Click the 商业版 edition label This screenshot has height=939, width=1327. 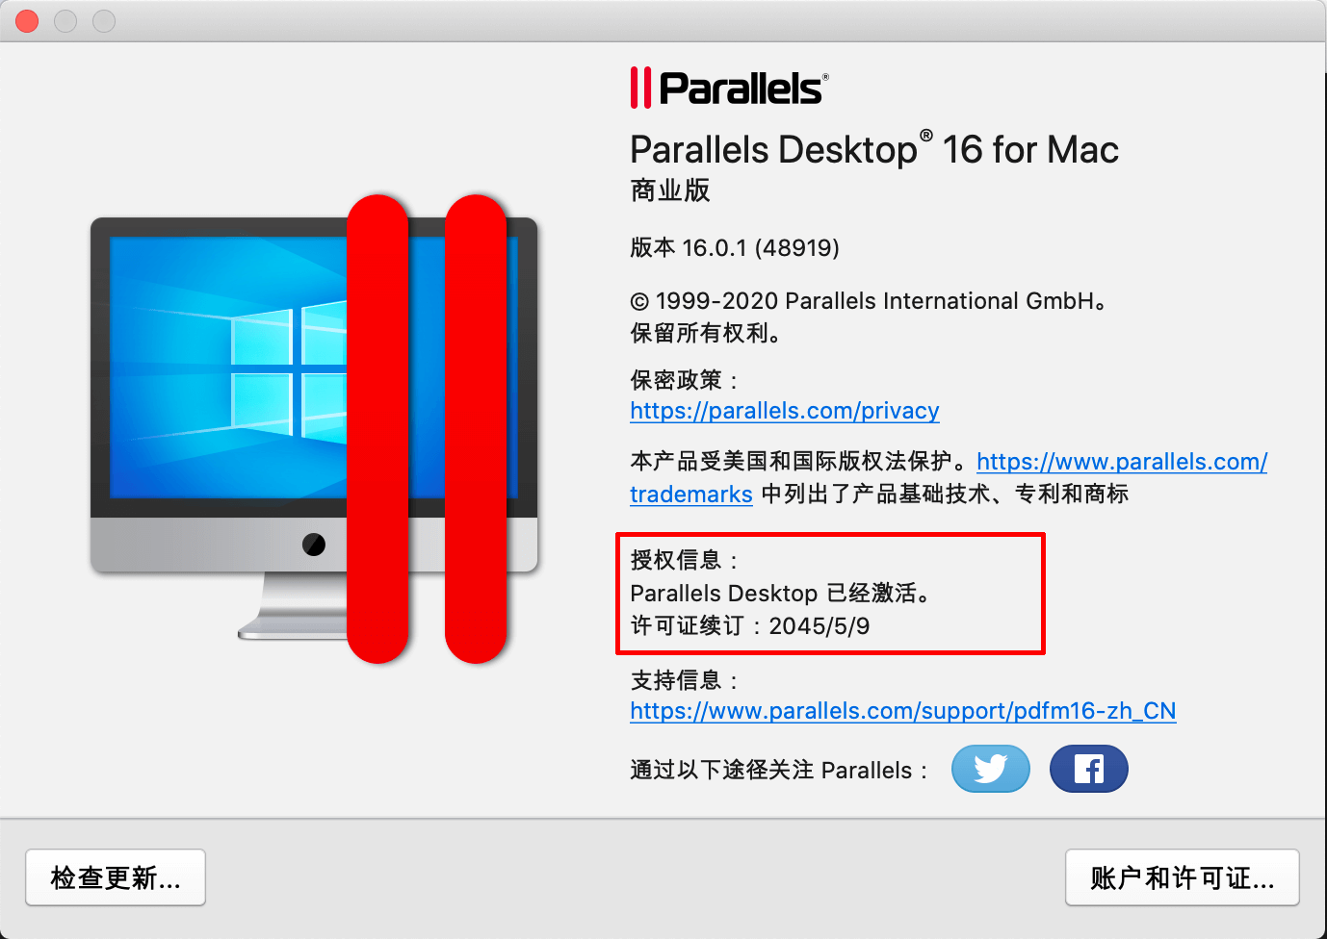[x=670, y=190]
